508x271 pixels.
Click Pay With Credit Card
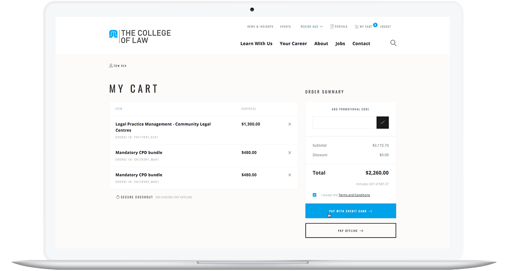pyautogui.click(x=351, y=210)
